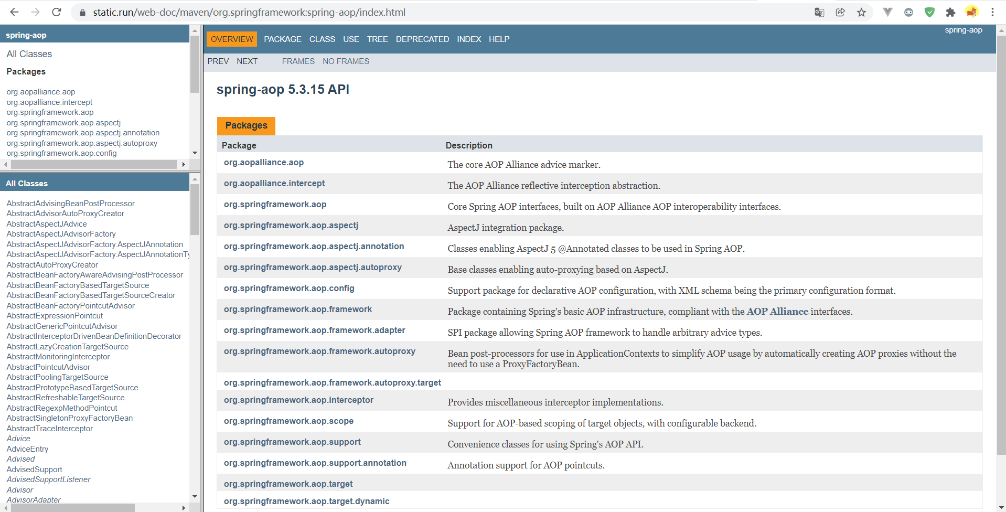This screenshot has width=1006, height=512.
Task: Open the INDEX navigation link
Action: click(x=469, y=39)
